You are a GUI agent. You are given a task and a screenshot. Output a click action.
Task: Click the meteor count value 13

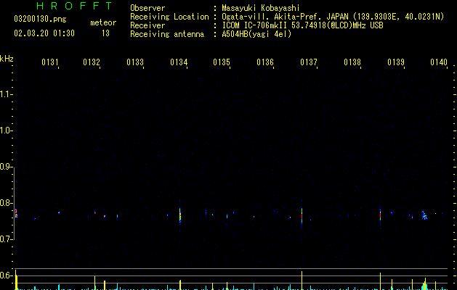(105, 33)
